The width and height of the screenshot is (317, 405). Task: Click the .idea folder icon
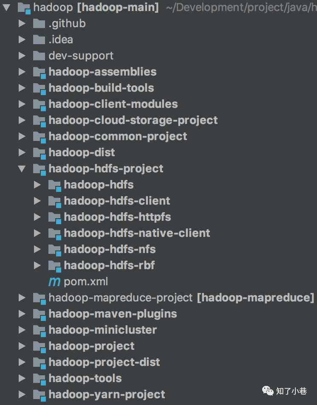pyautogui.click(x=39, y=40)
